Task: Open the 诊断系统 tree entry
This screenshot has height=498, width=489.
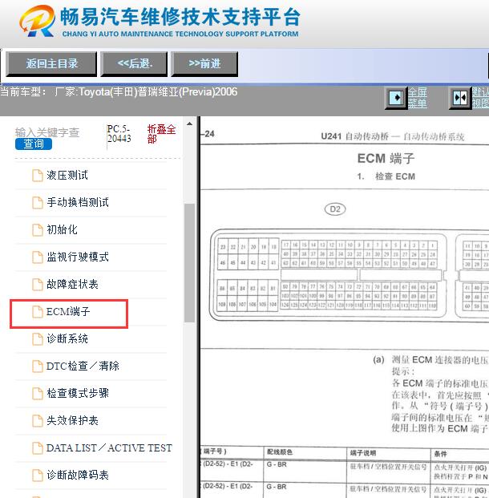Action: (67, 339)
